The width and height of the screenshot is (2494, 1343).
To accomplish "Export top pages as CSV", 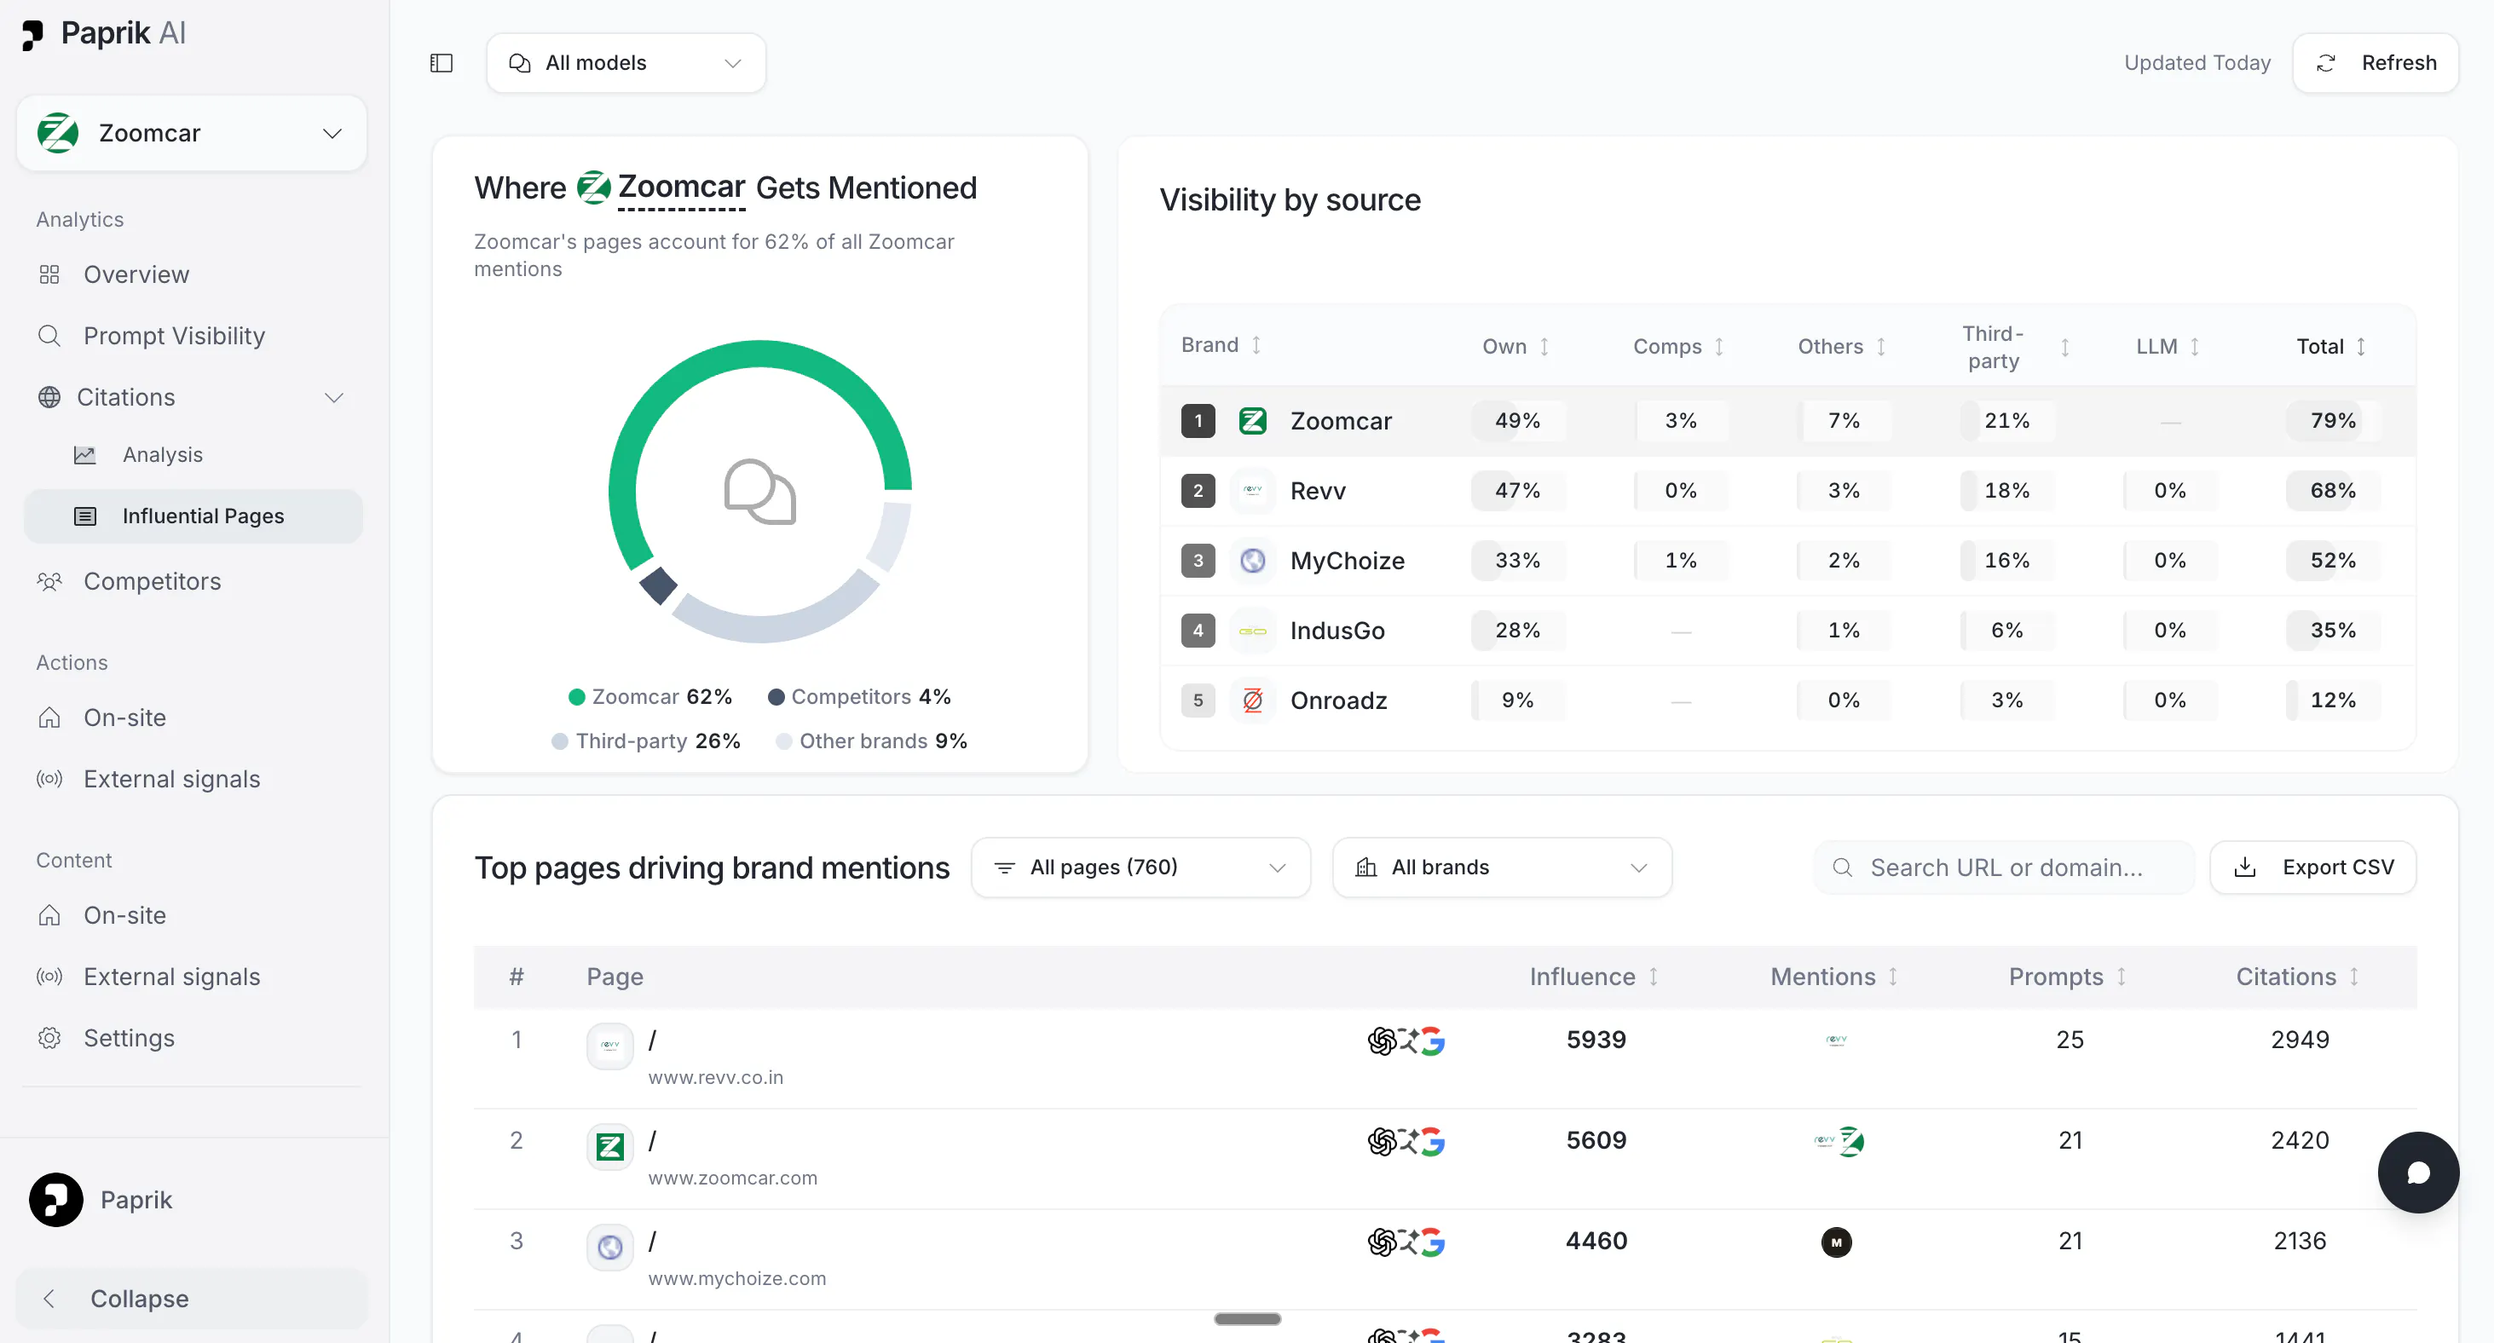I will [2313, 867].
